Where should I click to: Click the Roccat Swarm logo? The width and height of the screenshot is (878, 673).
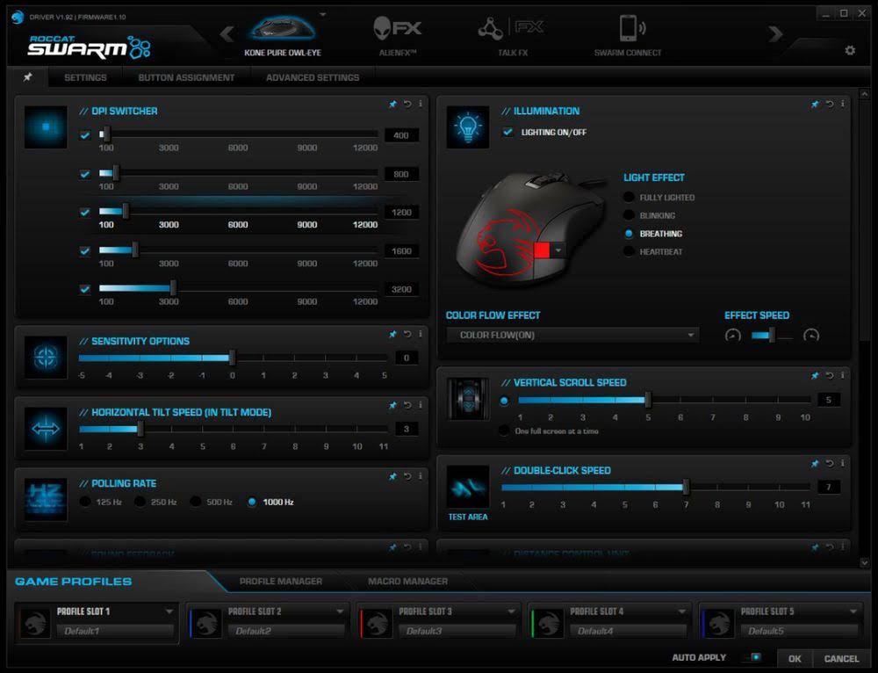[89, 47]
